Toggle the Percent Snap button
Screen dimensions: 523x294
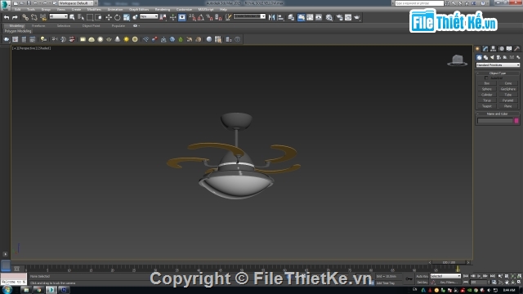coord(209,17)
